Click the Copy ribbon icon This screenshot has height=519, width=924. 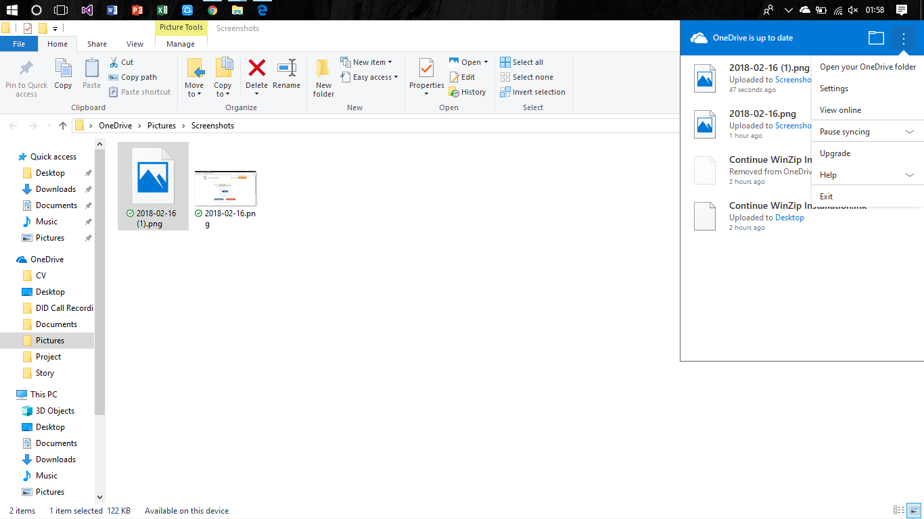tap(63, 68)
